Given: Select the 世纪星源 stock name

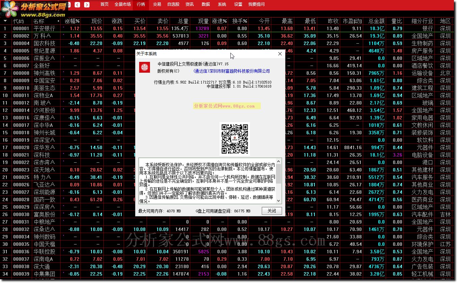Looking at the screenshot, I should [44, 51].
